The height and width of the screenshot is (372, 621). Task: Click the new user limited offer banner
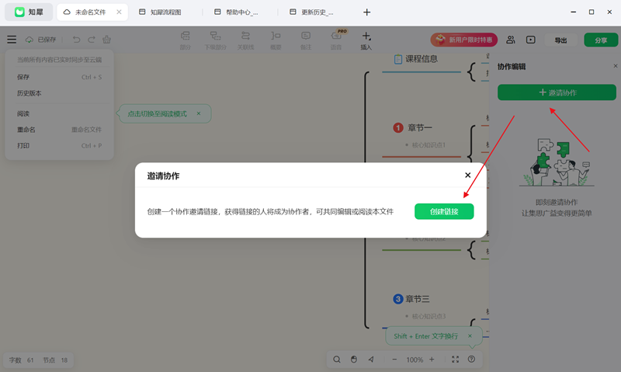click(463, 40)
